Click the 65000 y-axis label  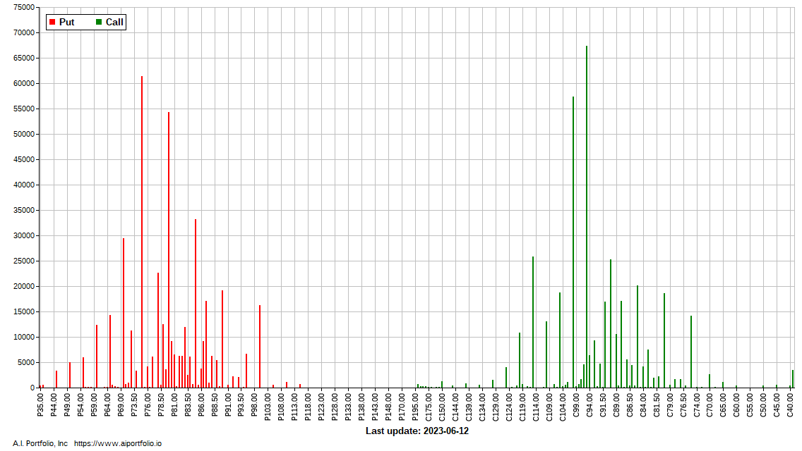coord(24,58)
